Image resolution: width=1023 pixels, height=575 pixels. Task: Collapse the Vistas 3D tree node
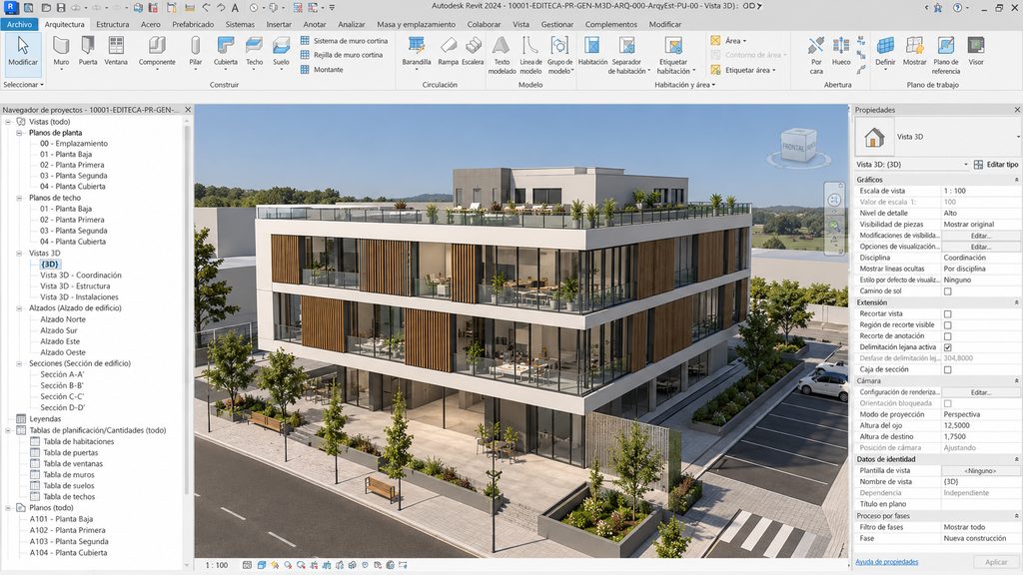coord(19,253)
